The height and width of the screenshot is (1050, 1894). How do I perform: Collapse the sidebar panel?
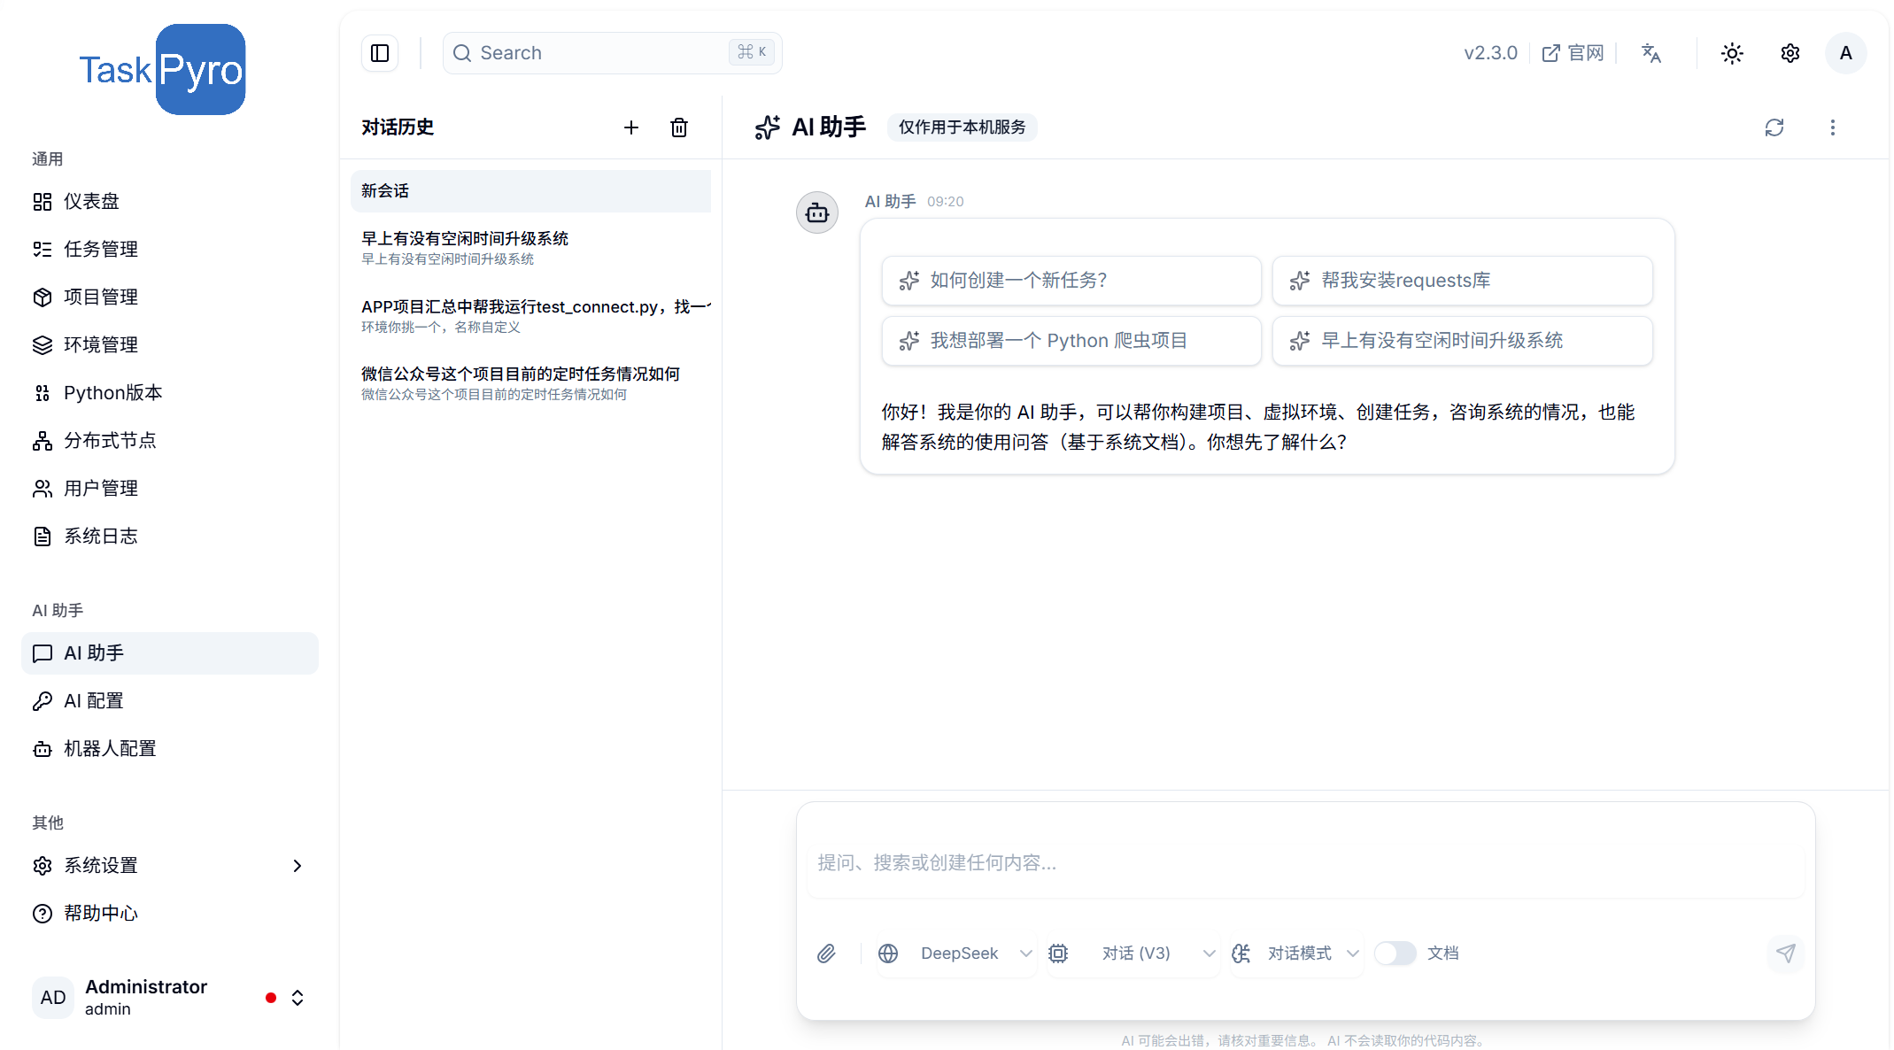click(x=380, y=53)
